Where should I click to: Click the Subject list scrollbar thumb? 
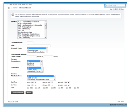coord(46,26)
